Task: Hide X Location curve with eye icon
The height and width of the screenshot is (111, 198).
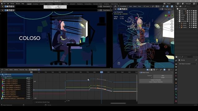Action: (x=4, y=80)
